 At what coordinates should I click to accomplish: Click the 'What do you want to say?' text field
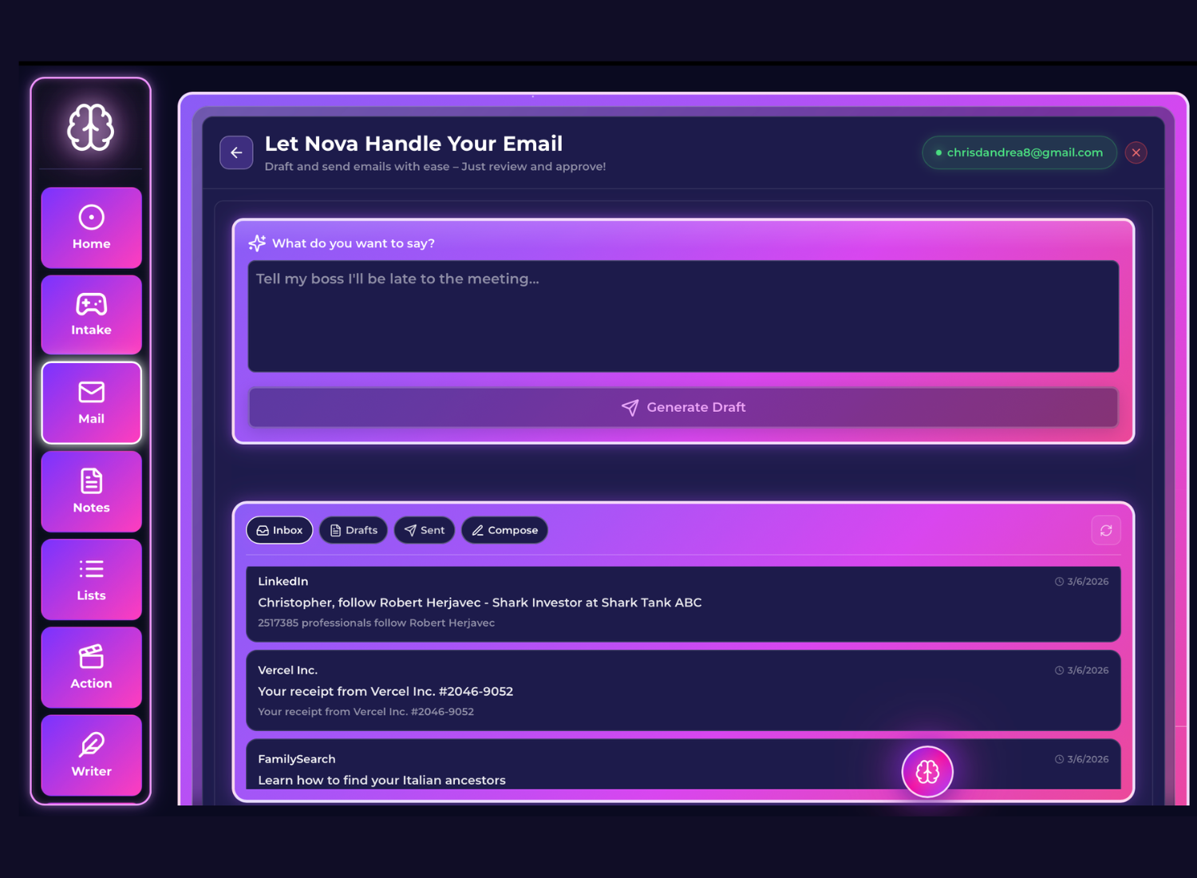click(x=684, y=316)
